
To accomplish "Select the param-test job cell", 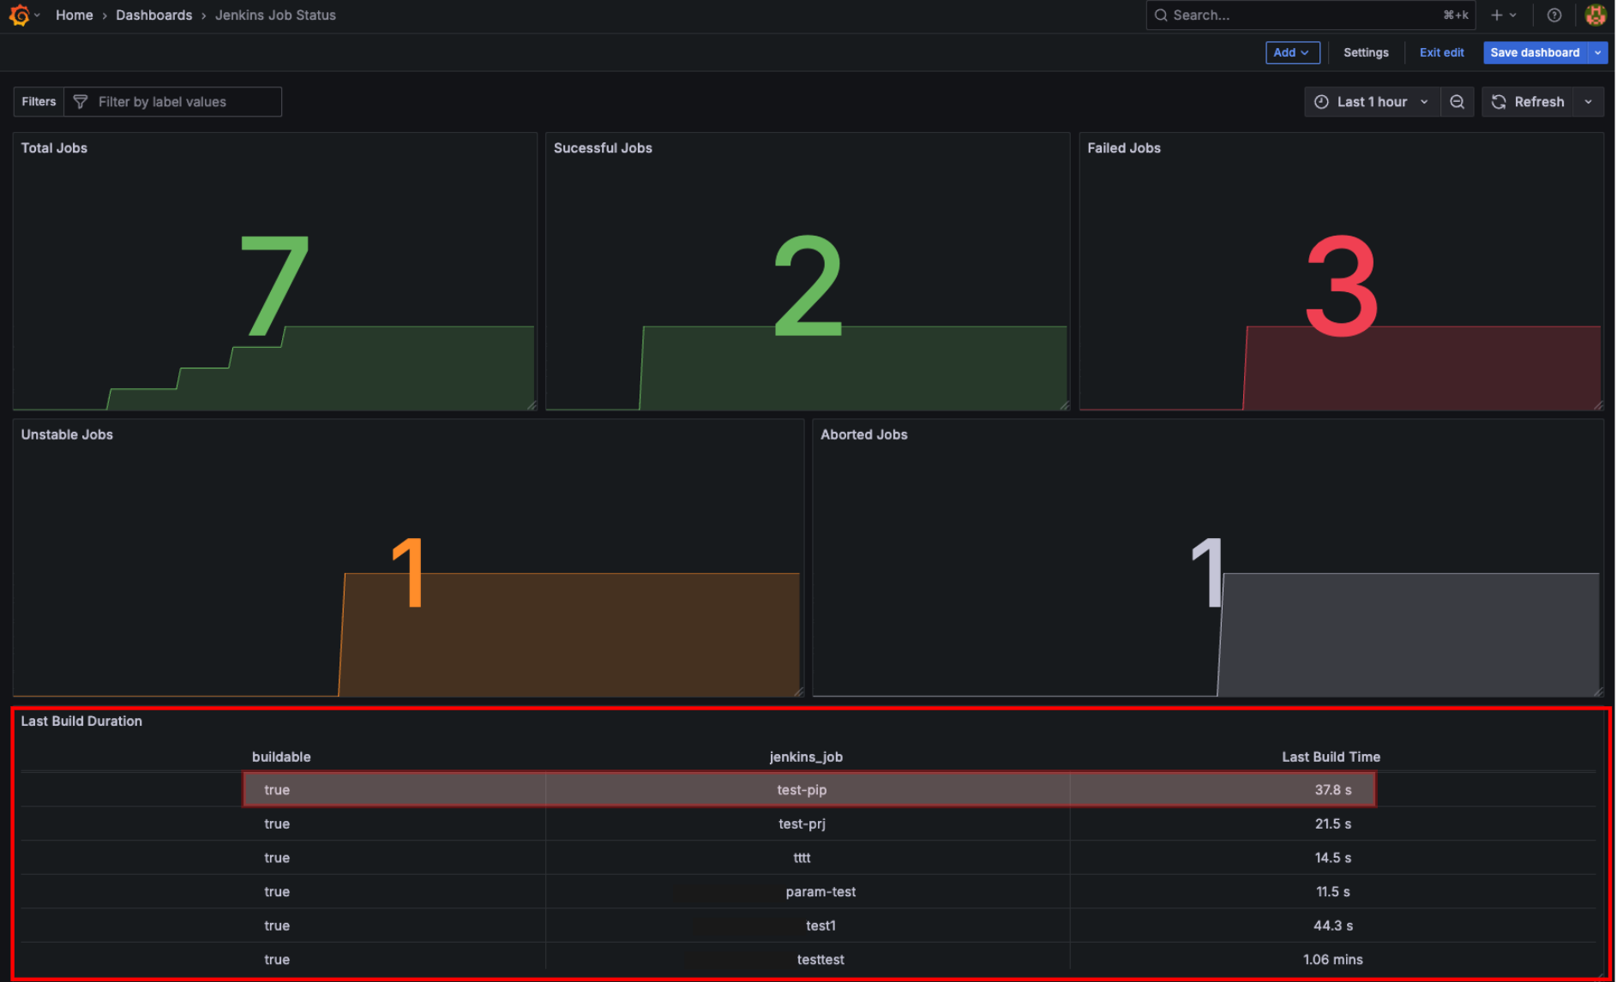I will pos(807,891).
